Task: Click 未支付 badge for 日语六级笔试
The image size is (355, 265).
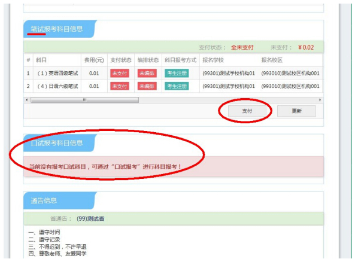Action: [x=120, y=86]
